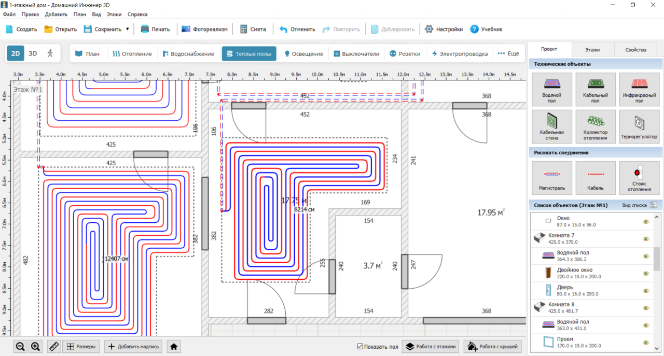This screenshot has width=664, height=356.
Task: Switch to the 3D view mode
Action: (33, 53)
